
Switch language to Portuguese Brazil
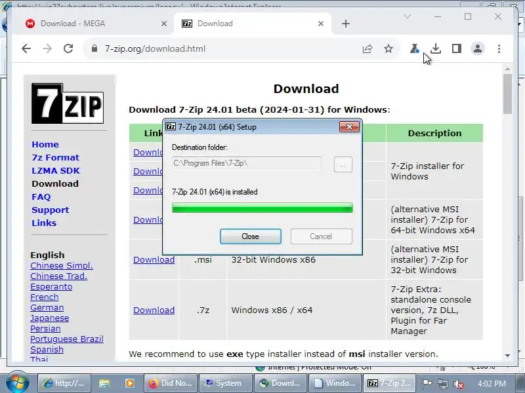pos(67,339)
